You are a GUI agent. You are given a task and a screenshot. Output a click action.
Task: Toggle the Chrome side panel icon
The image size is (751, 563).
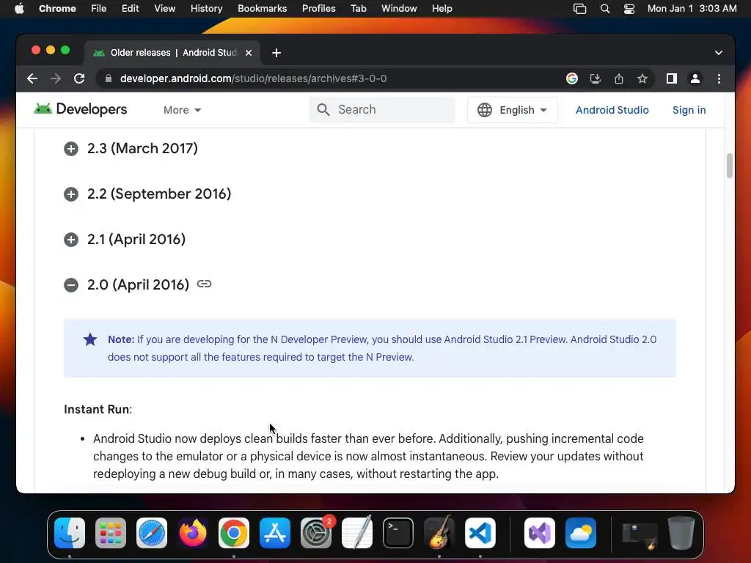pyautogui.click(x=672, y=78)
